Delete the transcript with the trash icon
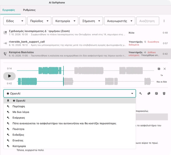 pos(164,93)
